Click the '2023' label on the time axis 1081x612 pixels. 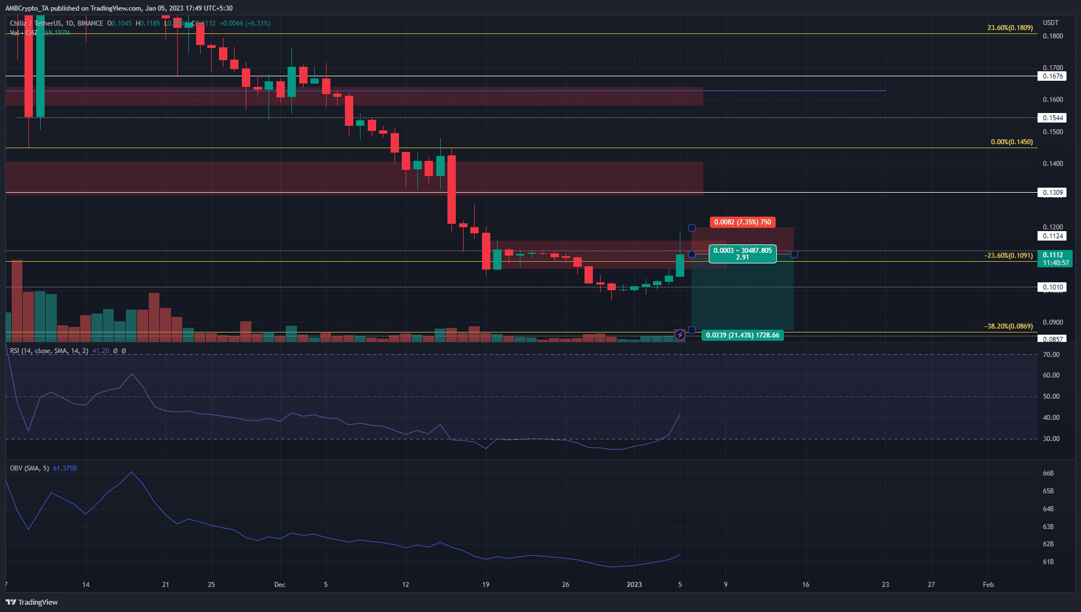634,585
